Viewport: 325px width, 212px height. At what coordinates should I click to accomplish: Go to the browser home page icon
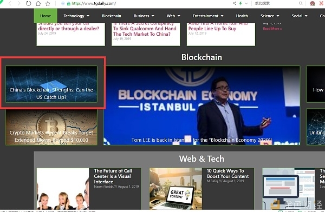point(38,4)
